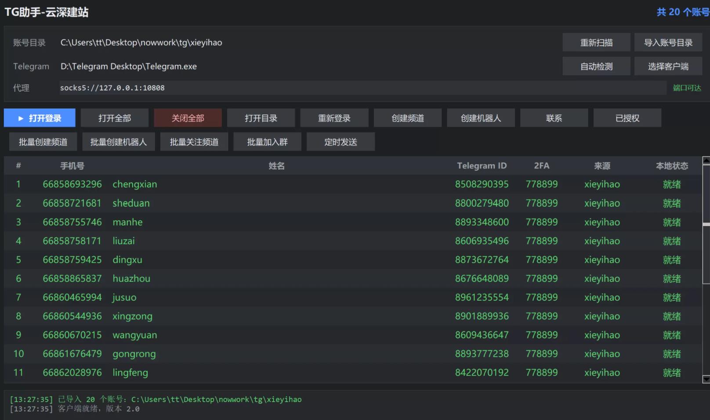
Task: Start 批量创建频道 batch action
Action: (43, 142)
